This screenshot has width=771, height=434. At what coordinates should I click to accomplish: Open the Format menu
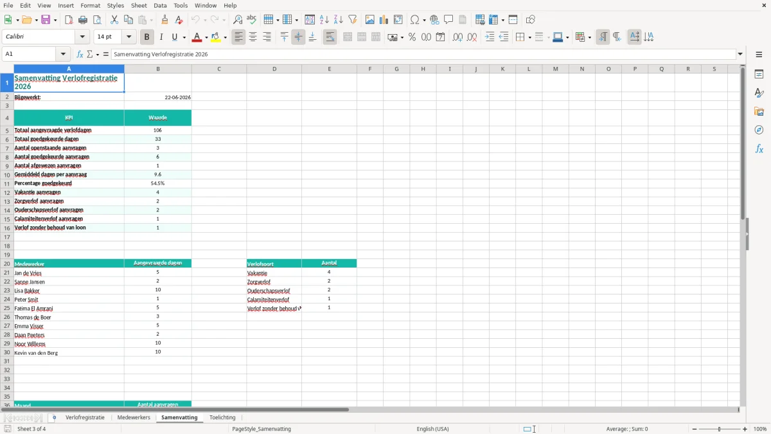(x=90, y=5)
